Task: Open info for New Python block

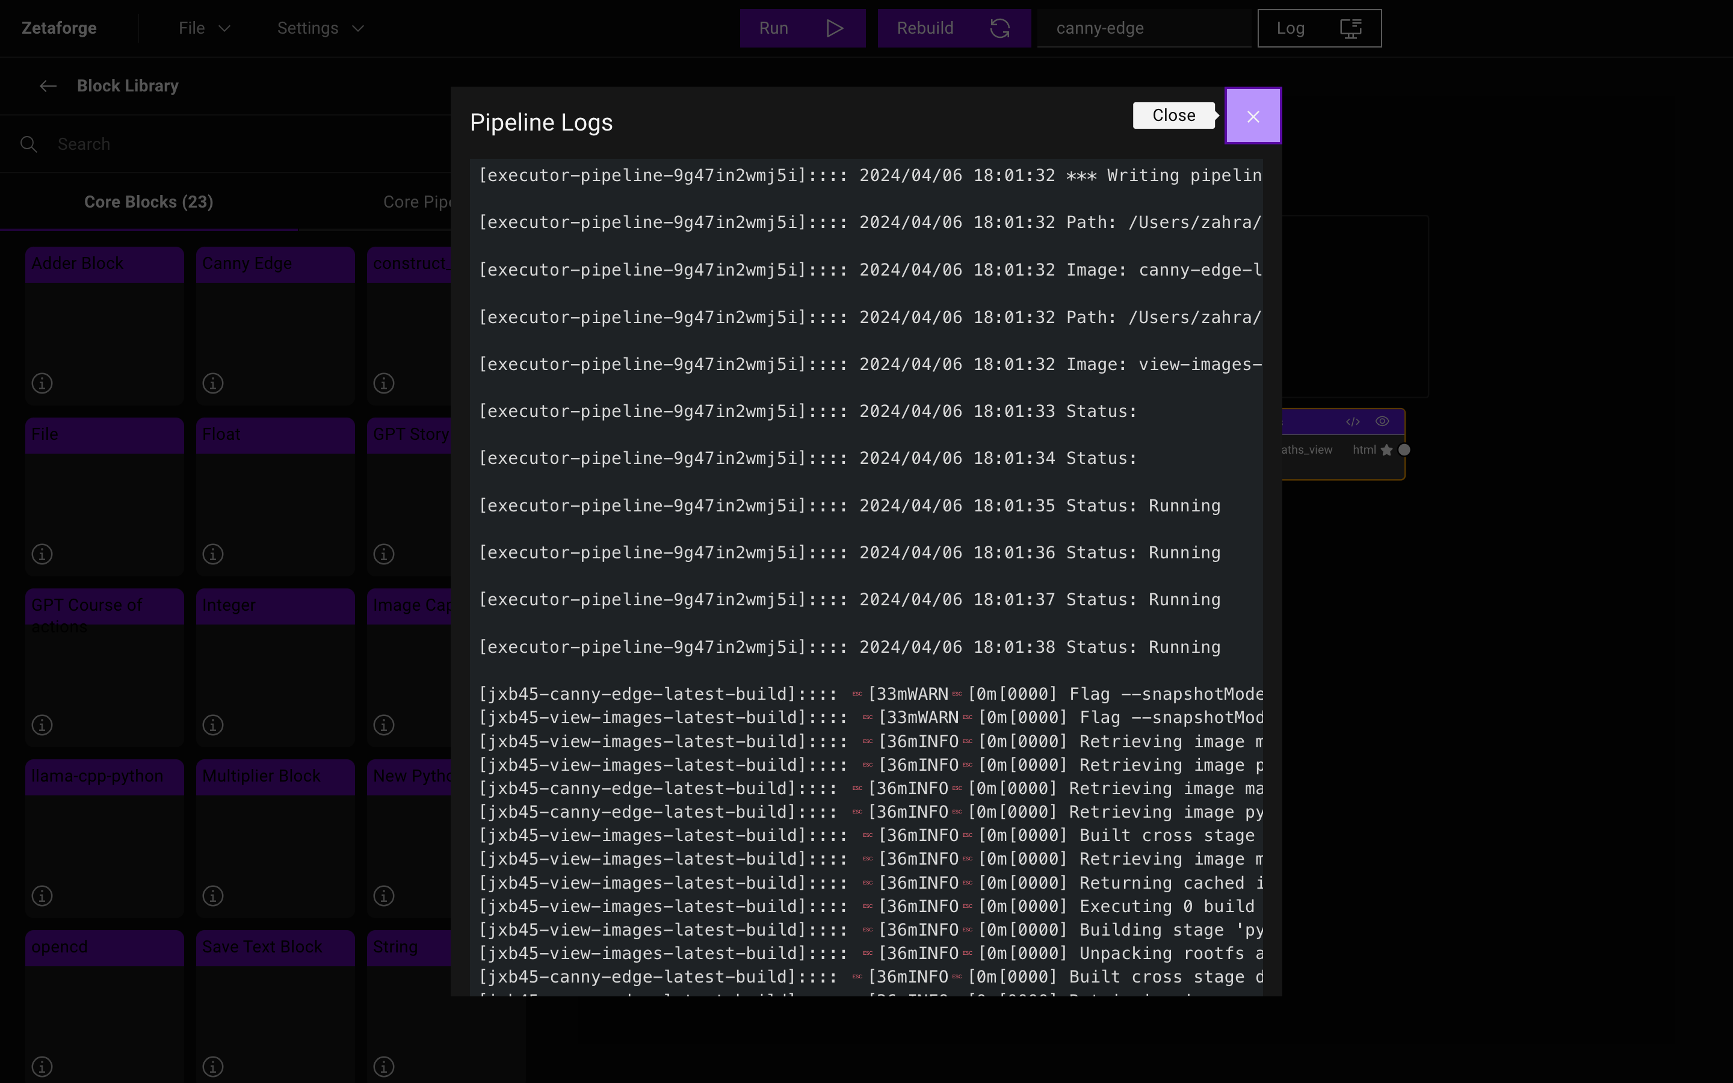Action: (384, 895)
